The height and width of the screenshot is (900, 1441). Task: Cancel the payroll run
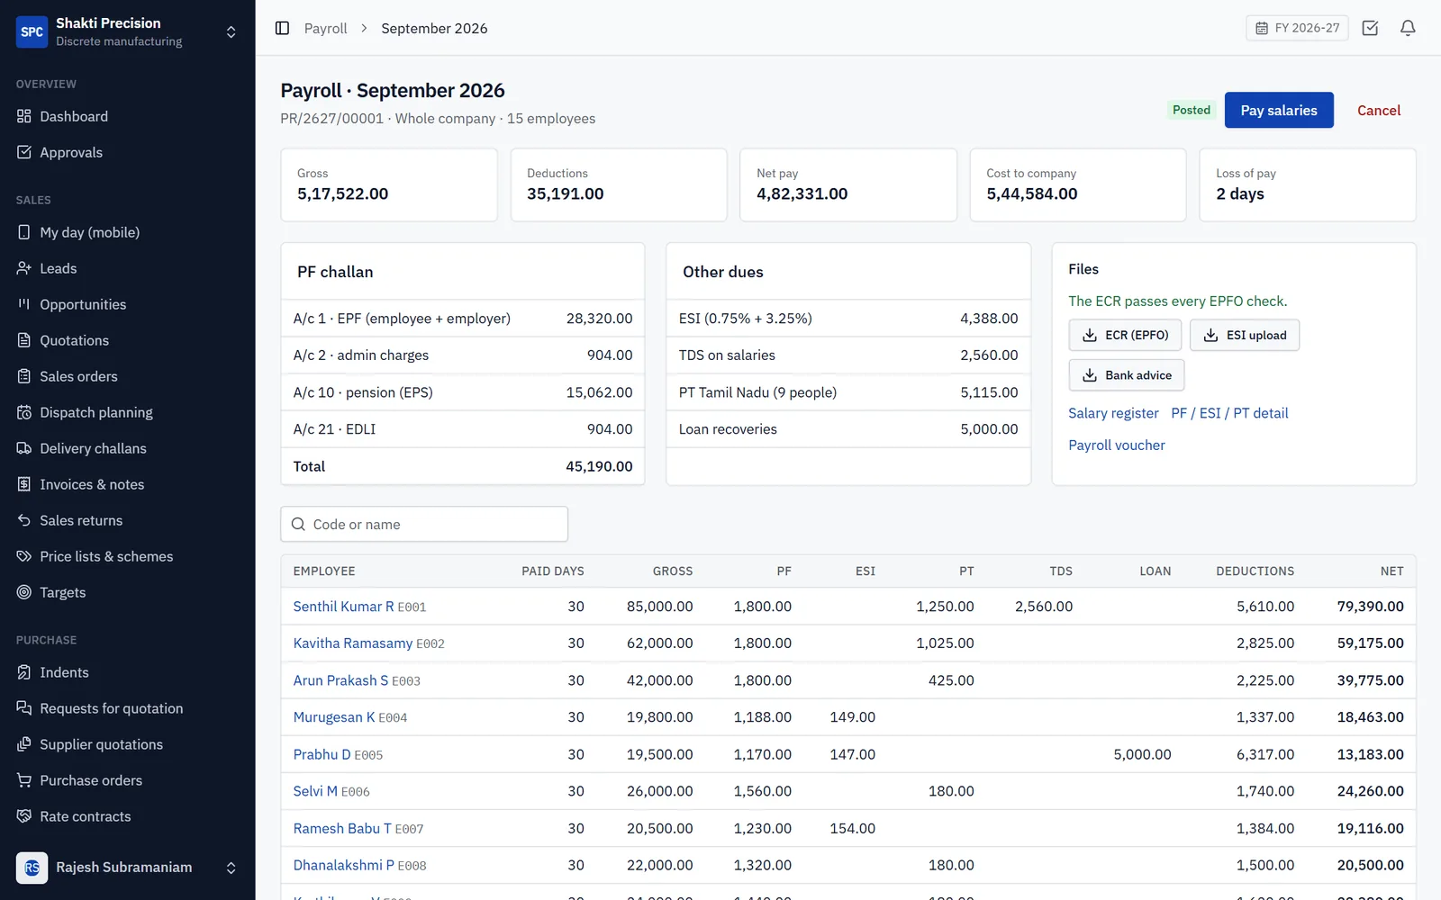pyautogui.click(x=1379, y=110)
